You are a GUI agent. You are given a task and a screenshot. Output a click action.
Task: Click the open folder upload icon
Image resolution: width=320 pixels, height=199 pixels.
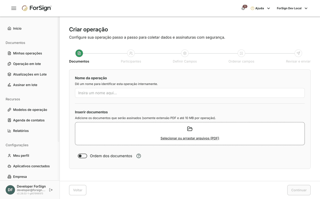[x=190, y=129]
